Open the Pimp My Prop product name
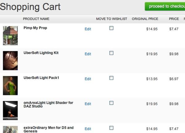Screen dimensions: 185x133 click(x=35, y=28)
